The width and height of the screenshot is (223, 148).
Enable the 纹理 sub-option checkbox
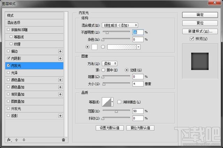pos(11,44)
